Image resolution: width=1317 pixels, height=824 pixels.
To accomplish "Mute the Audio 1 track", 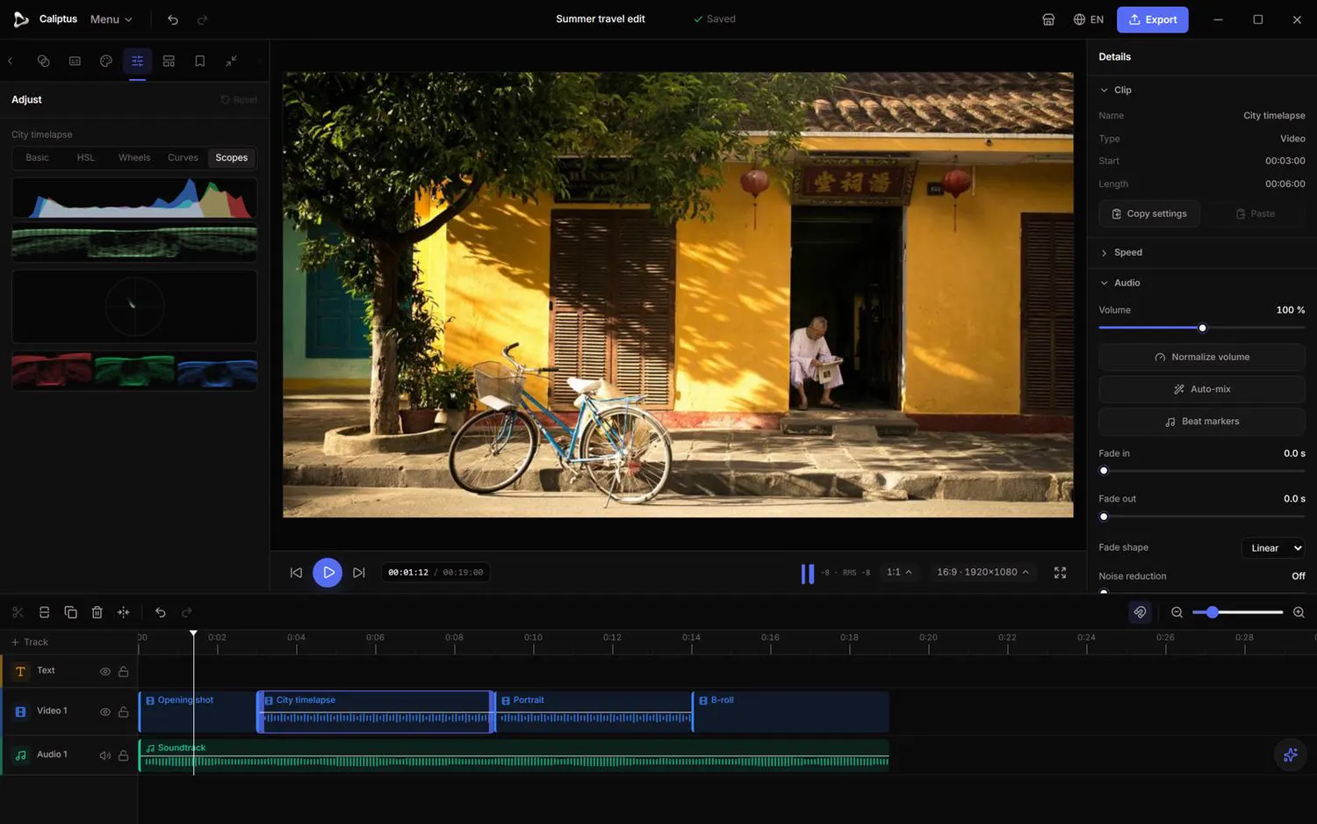I will click(105, 755).
